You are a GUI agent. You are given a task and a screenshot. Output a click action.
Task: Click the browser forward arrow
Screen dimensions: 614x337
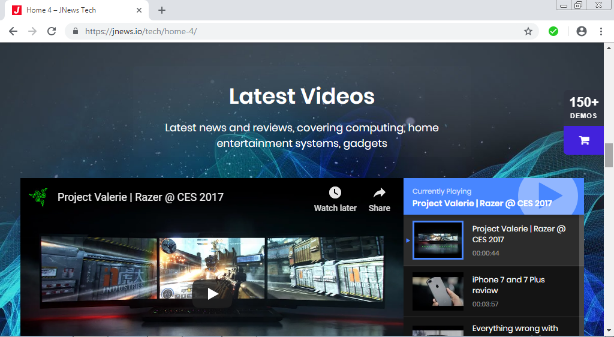32,31
